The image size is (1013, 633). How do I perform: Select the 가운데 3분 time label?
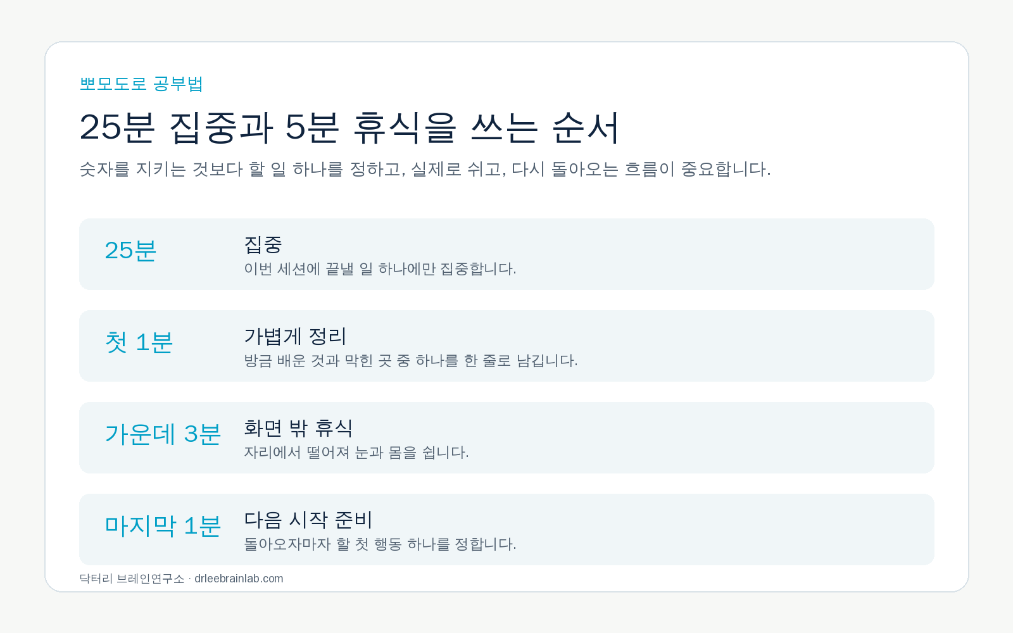163,434
